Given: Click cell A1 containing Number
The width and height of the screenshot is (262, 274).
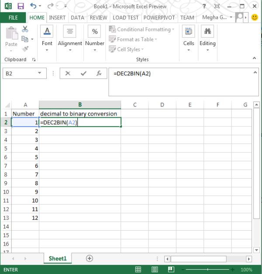Looking at the screenshot, I should pyautogui.click(x=25, y=114).
